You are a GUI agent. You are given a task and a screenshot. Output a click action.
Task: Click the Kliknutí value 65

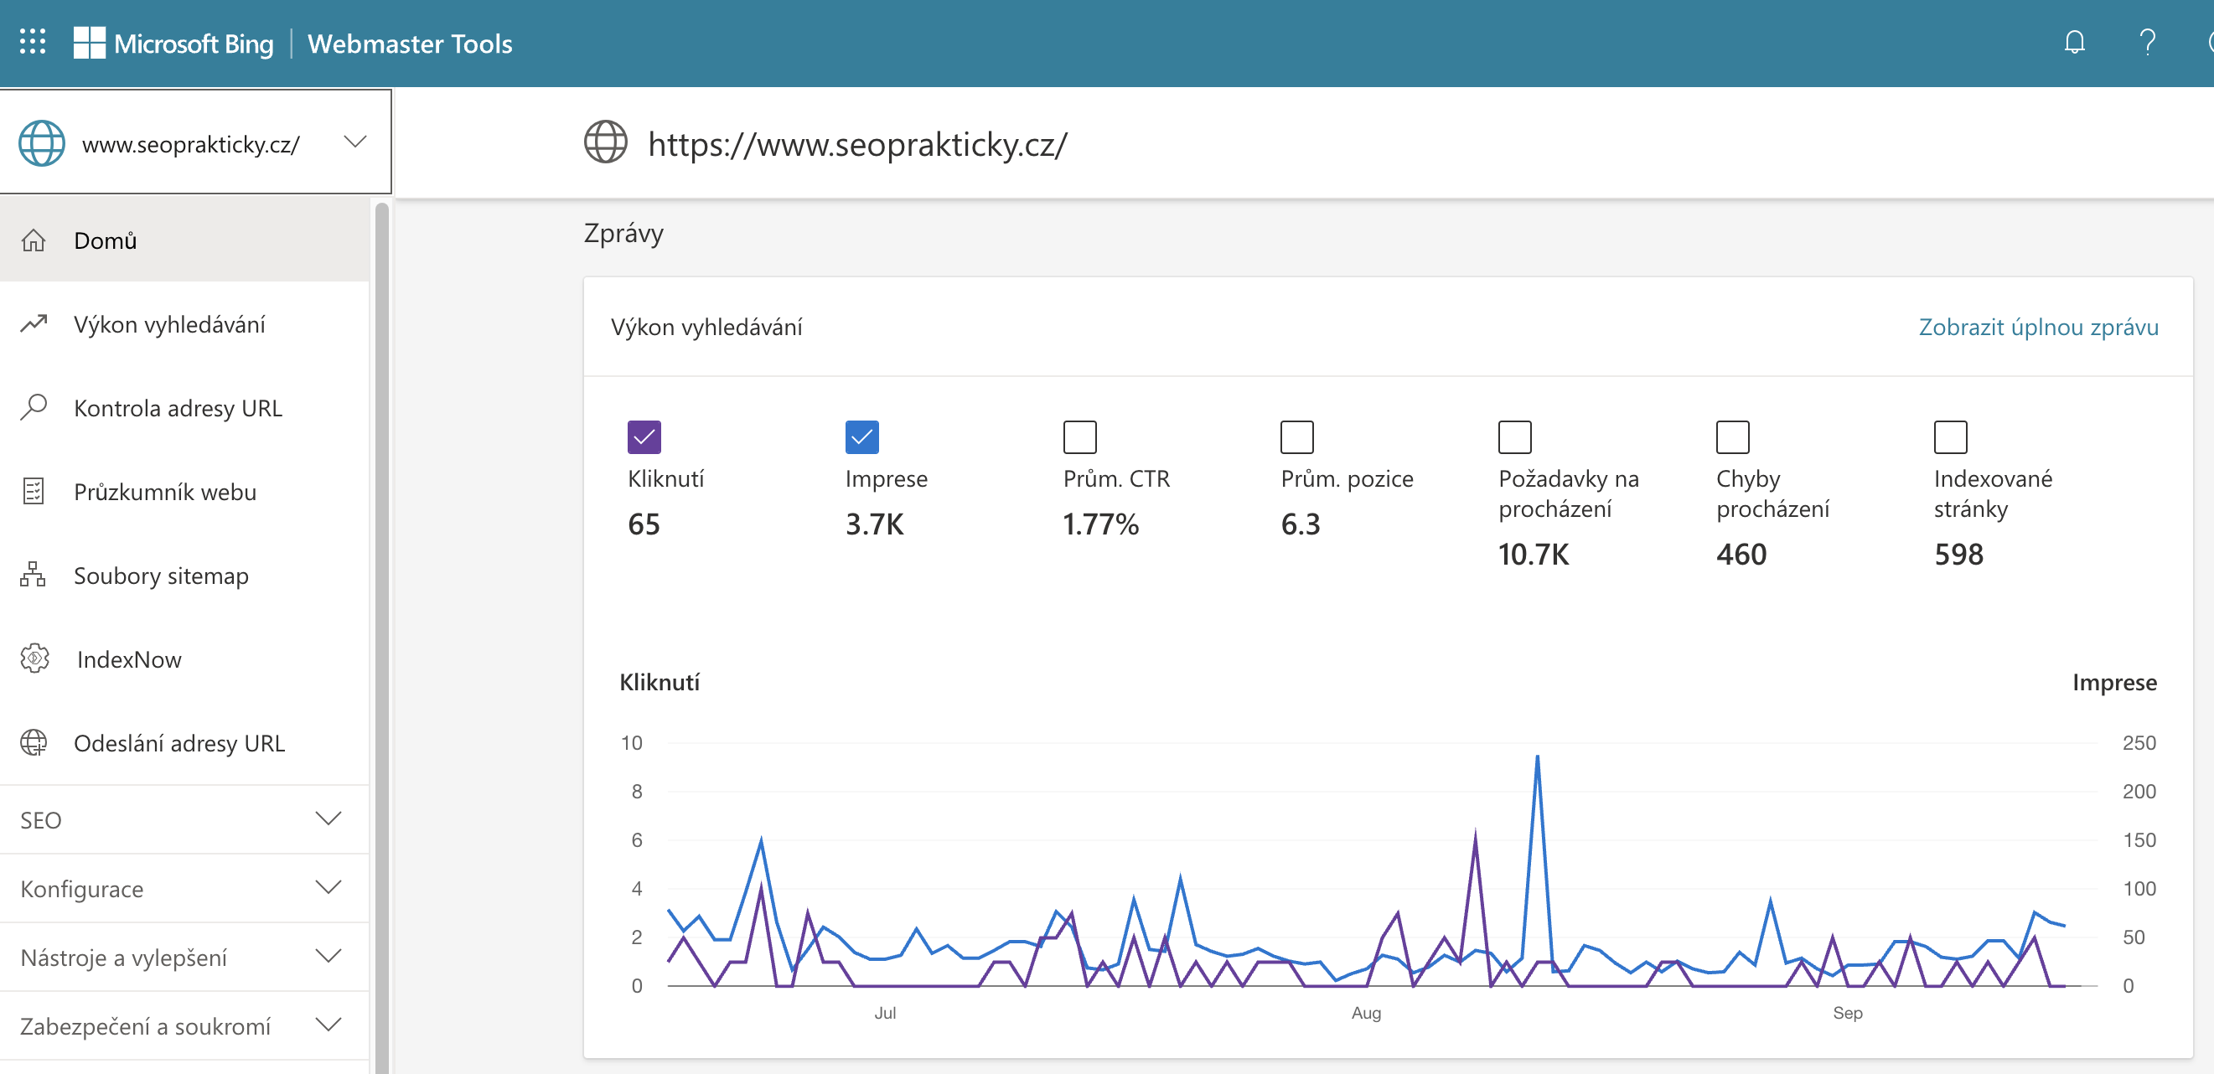(x=644, y=524)
